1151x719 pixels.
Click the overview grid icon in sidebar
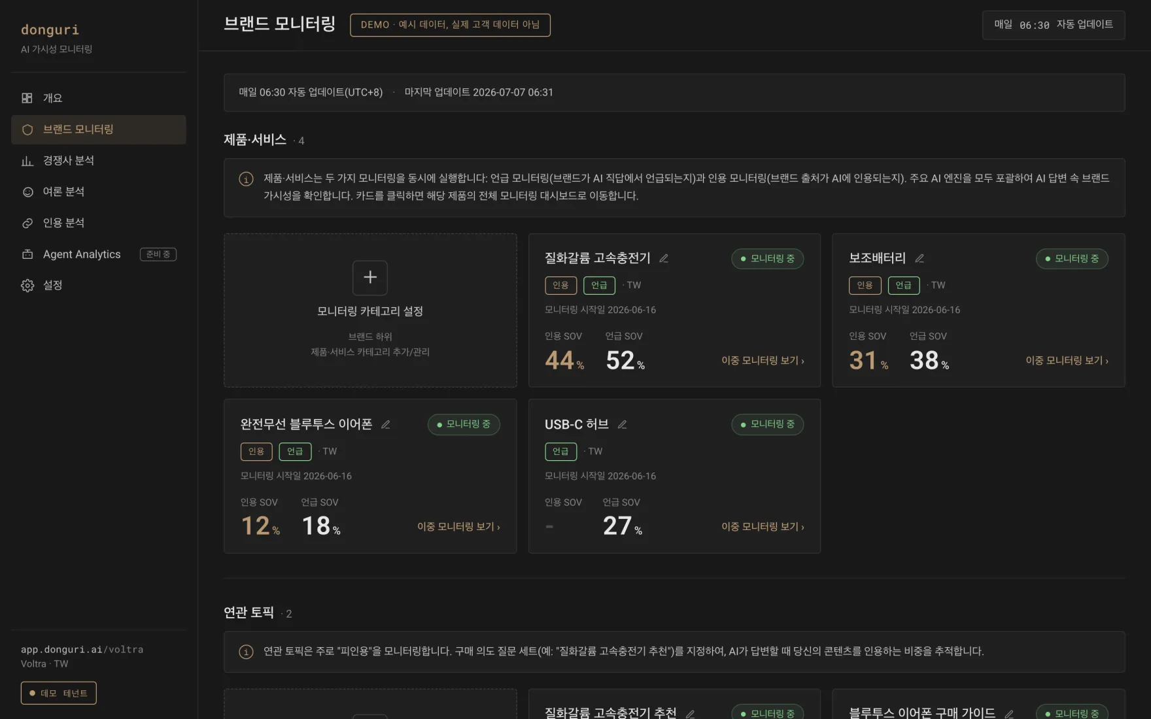click(27, 98)
